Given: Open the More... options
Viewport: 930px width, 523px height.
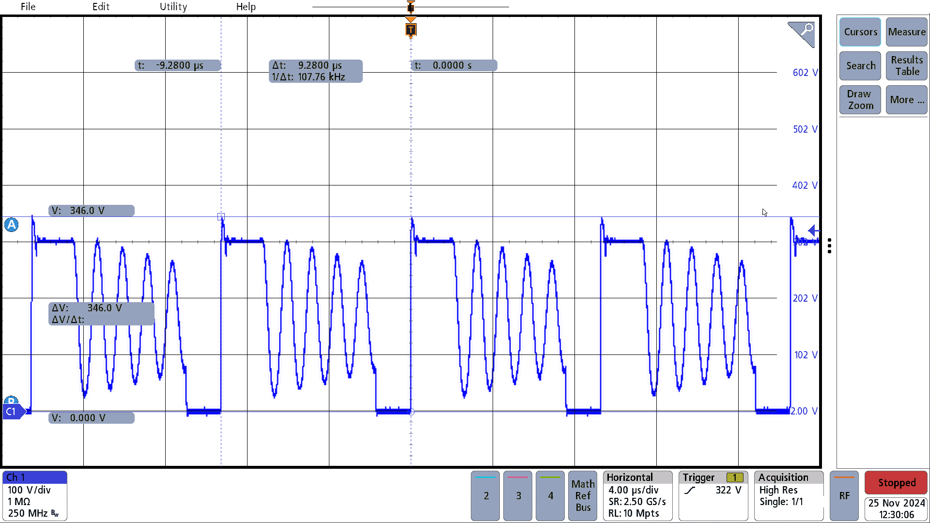Looking at the screenshot, I should (907, 100).
